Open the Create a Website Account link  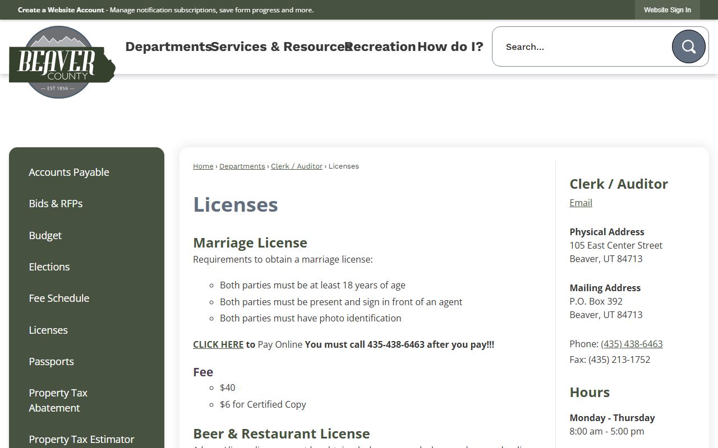pos(61,10)
